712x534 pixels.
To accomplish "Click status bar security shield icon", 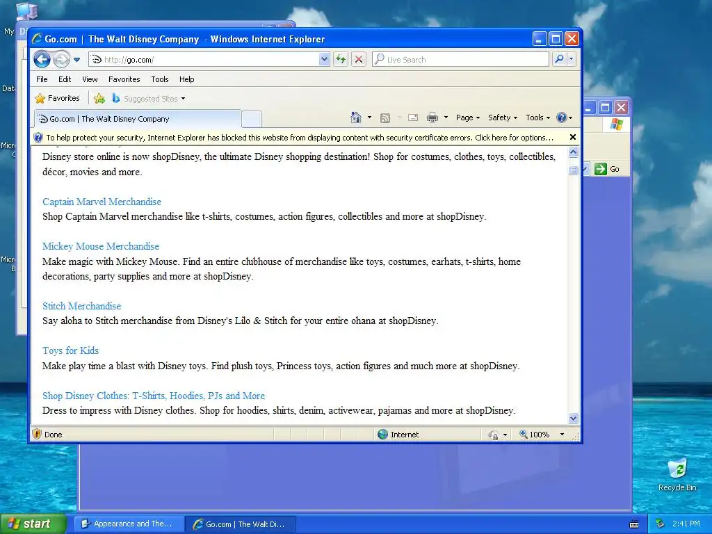I will [x=38, y=434].
